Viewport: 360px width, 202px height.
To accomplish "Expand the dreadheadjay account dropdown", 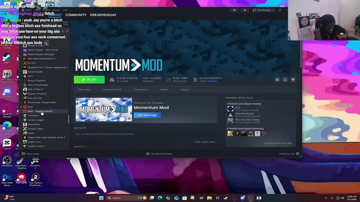I will point(263,10).
